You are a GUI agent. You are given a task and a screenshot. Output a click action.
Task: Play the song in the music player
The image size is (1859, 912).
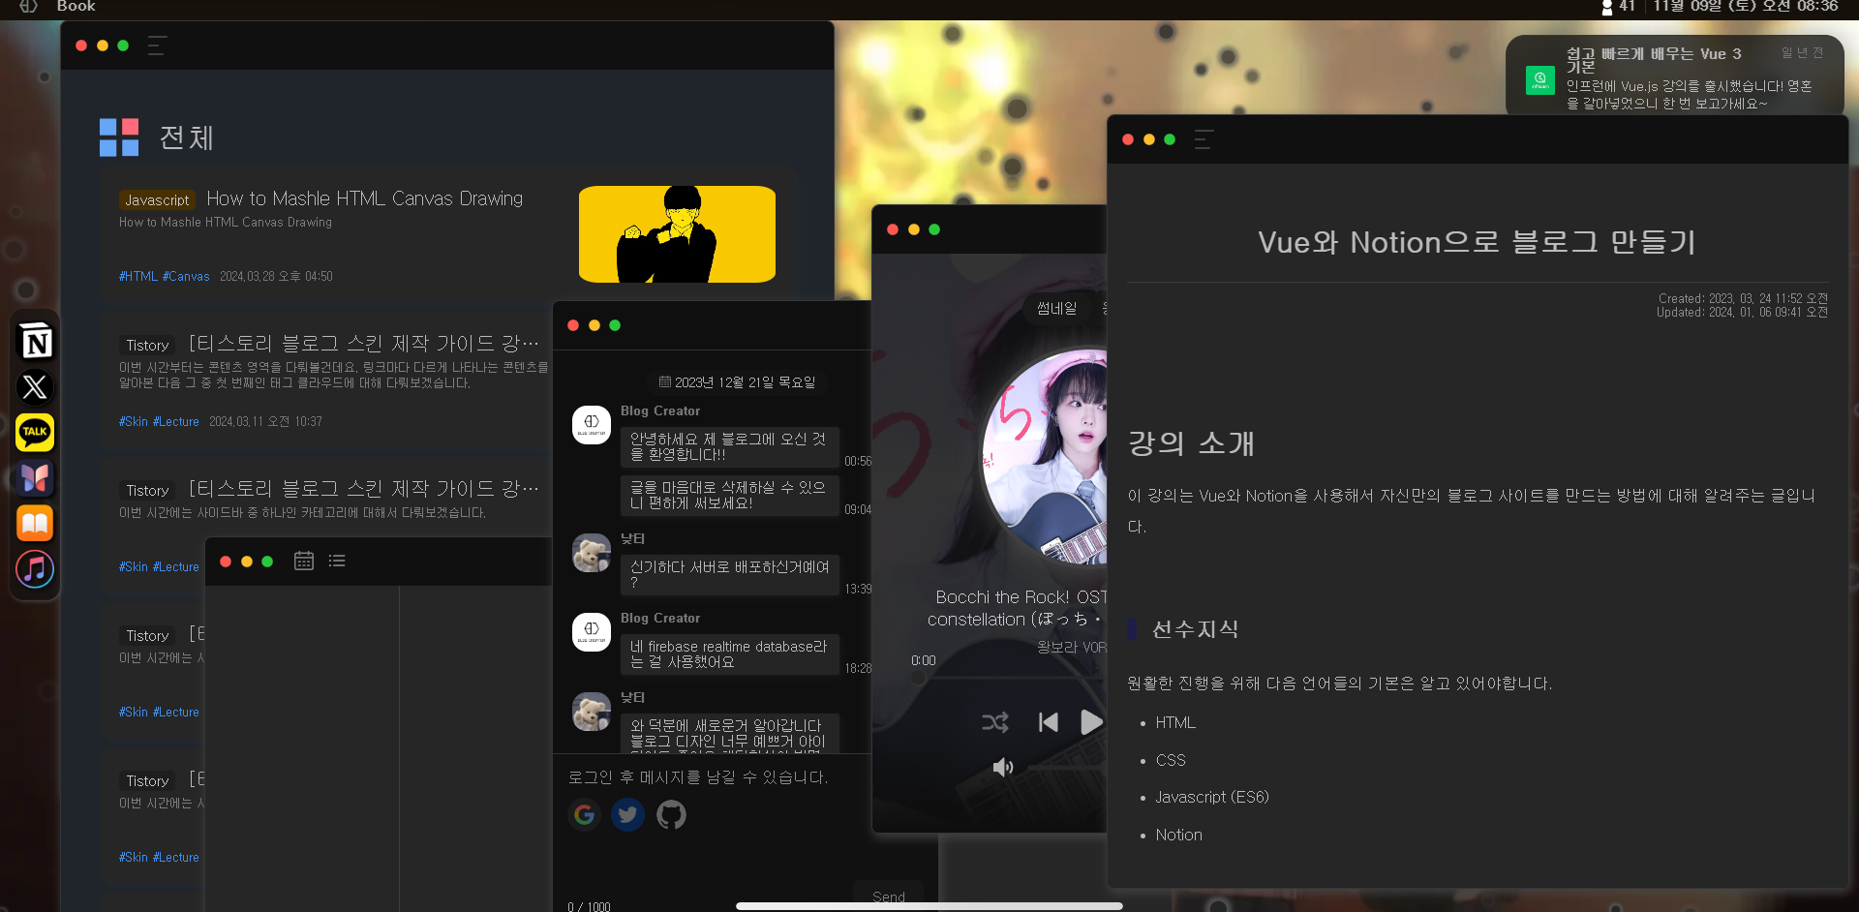(x=1091, y=722)
